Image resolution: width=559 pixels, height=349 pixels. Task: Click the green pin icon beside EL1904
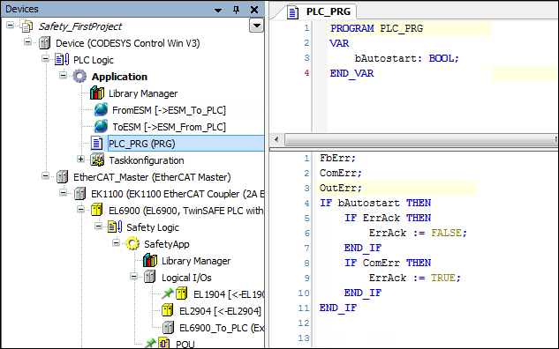click(x=167, y=293)
